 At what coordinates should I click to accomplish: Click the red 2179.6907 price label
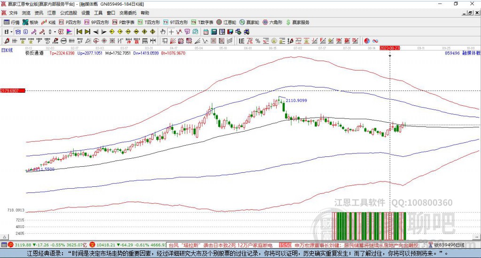pyautogui.click(x=13, y=91)
